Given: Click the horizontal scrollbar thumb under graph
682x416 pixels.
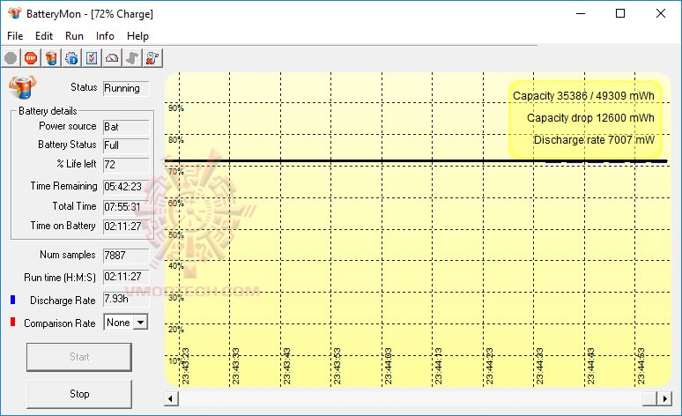Looking at the screenshot, I should coord(649,398).
